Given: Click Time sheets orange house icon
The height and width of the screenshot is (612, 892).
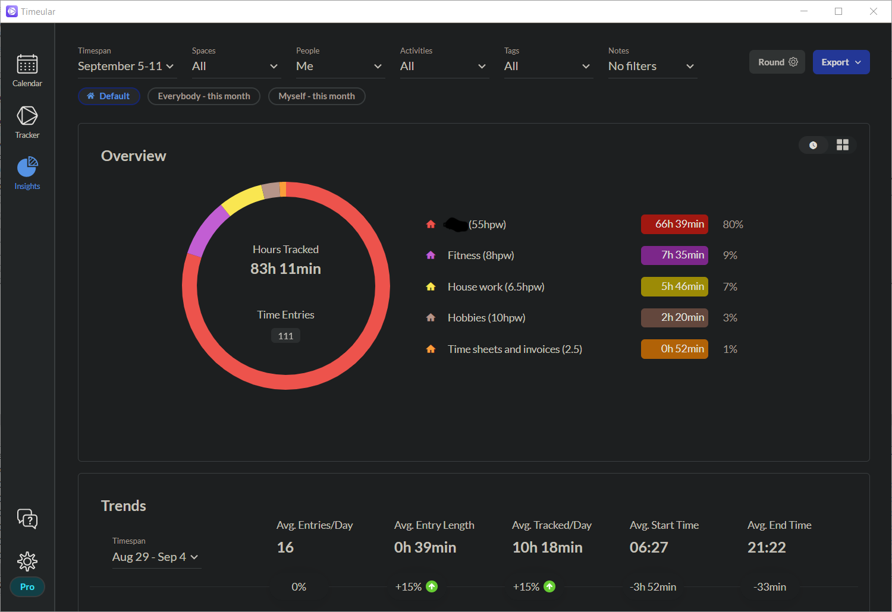Looking at the screenshot, I should click(x=431, y=349).
